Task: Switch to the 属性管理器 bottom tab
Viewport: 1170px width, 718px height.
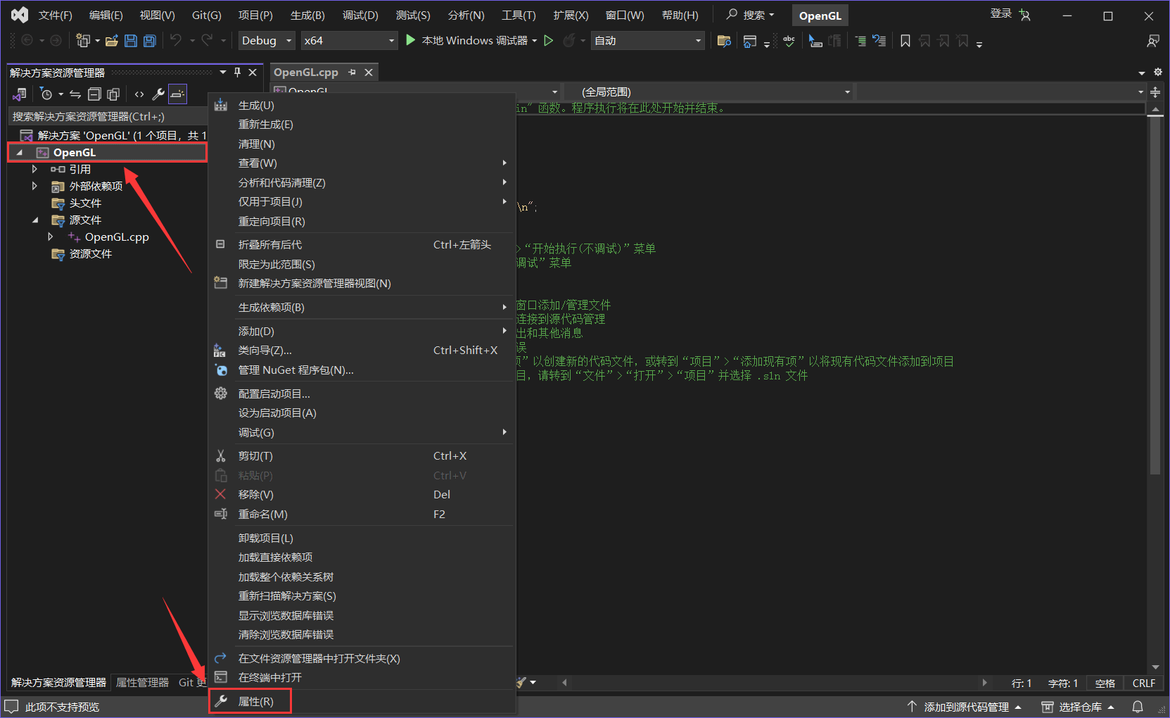Action: click(142, 682)
